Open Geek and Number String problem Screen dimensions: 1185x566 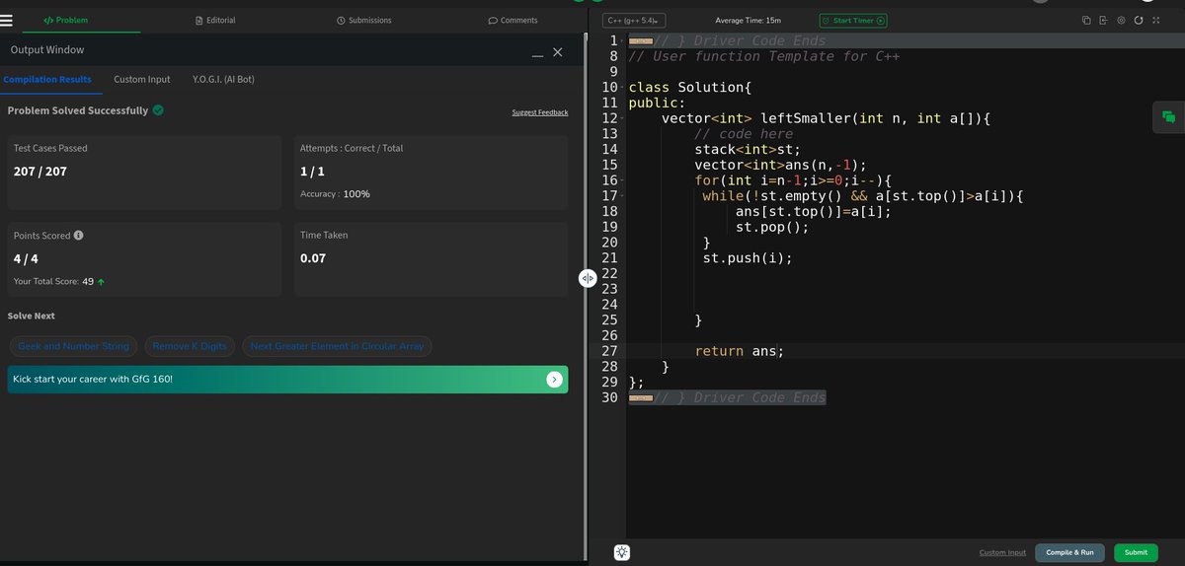[x=73, y=346]
